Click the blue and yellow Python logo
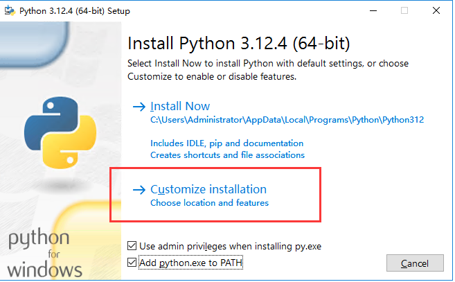Screen dimensions: 455x282 (60, 132)
